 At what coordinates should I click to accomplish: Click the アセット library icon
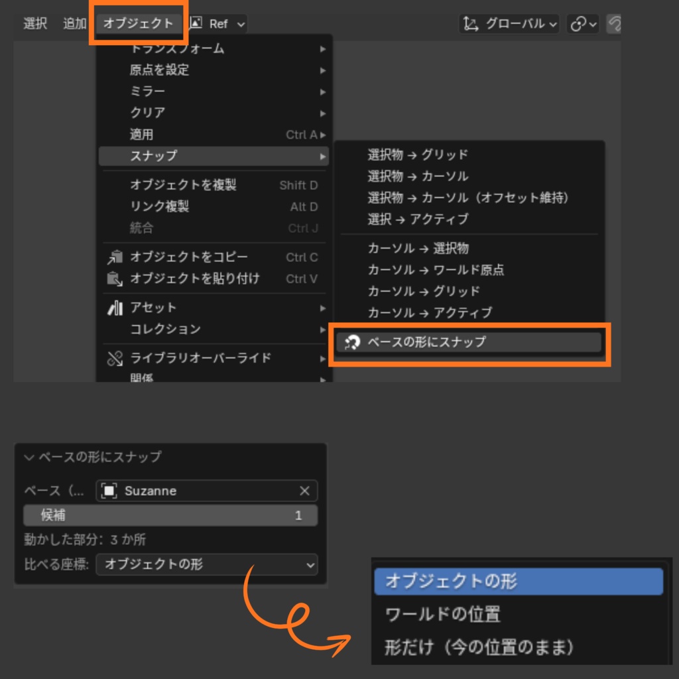(115, 308)
